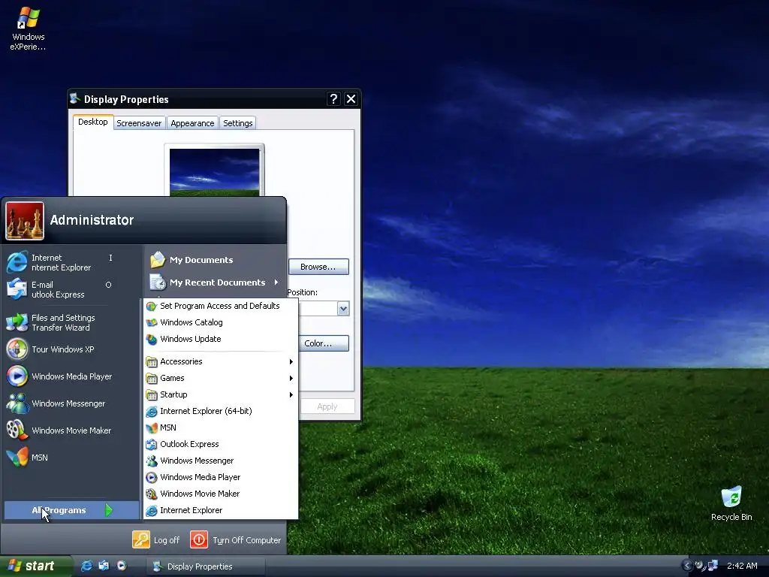This screenshot has width=769, height=577.
Task: Open Tour Windows XP from start menu
Action: [x=62, y=349]
